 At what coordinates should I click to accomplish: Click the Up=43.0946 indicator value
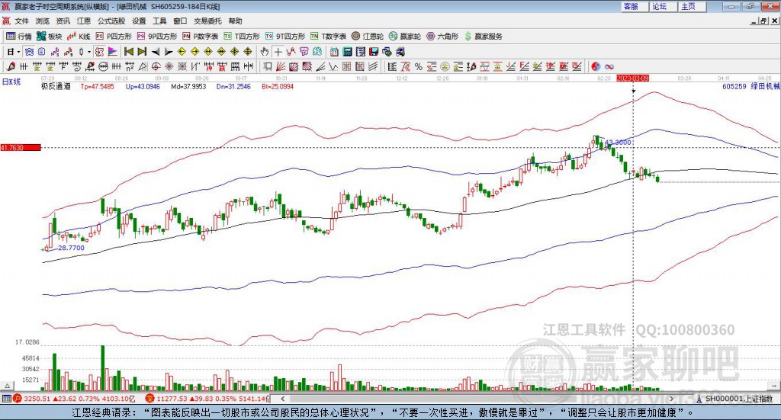pos(143,87)
